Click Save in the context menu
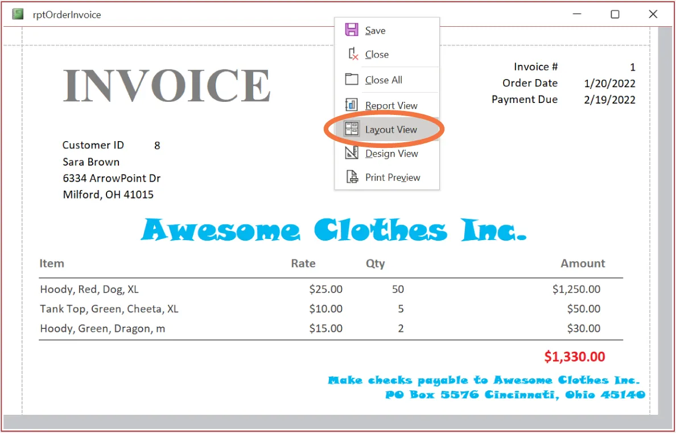Screen dimensions: 676x433 pos(376,30)
